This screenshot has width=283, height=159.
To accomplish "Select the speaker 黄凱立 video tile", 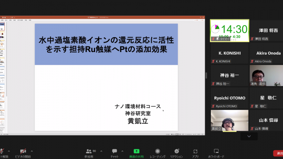I will (229, 121).
